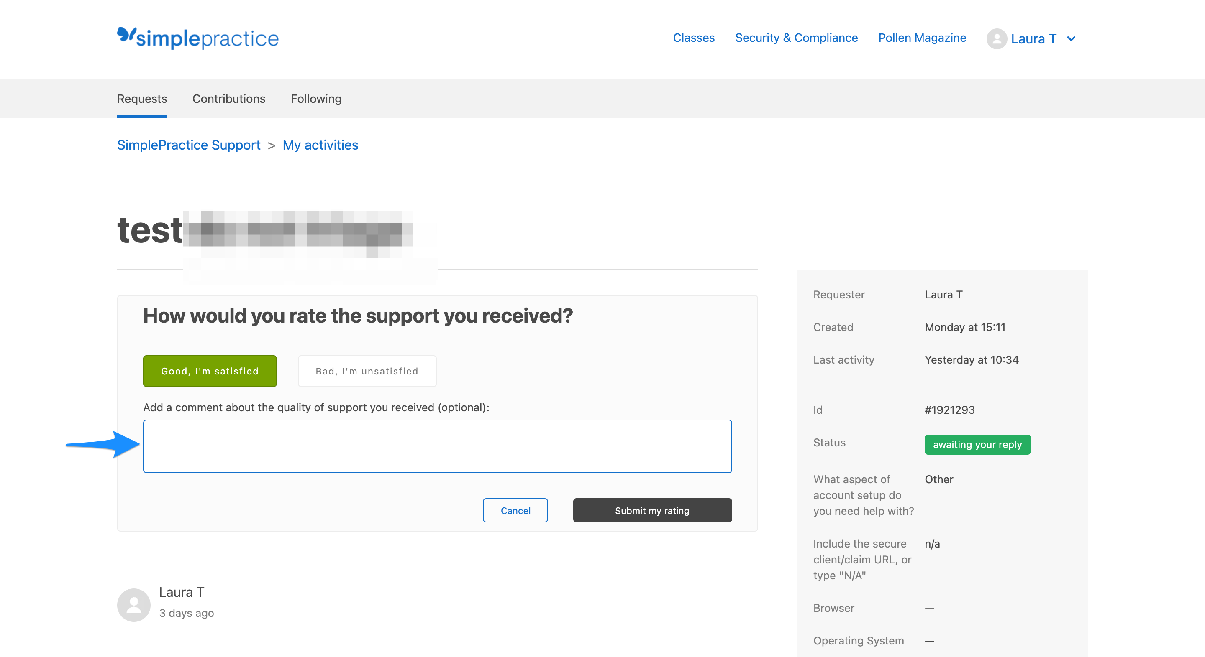Click the Created value Monday at 15:11
The height and width of the screenshot is (657, 1205).
(x=964, y=327)
